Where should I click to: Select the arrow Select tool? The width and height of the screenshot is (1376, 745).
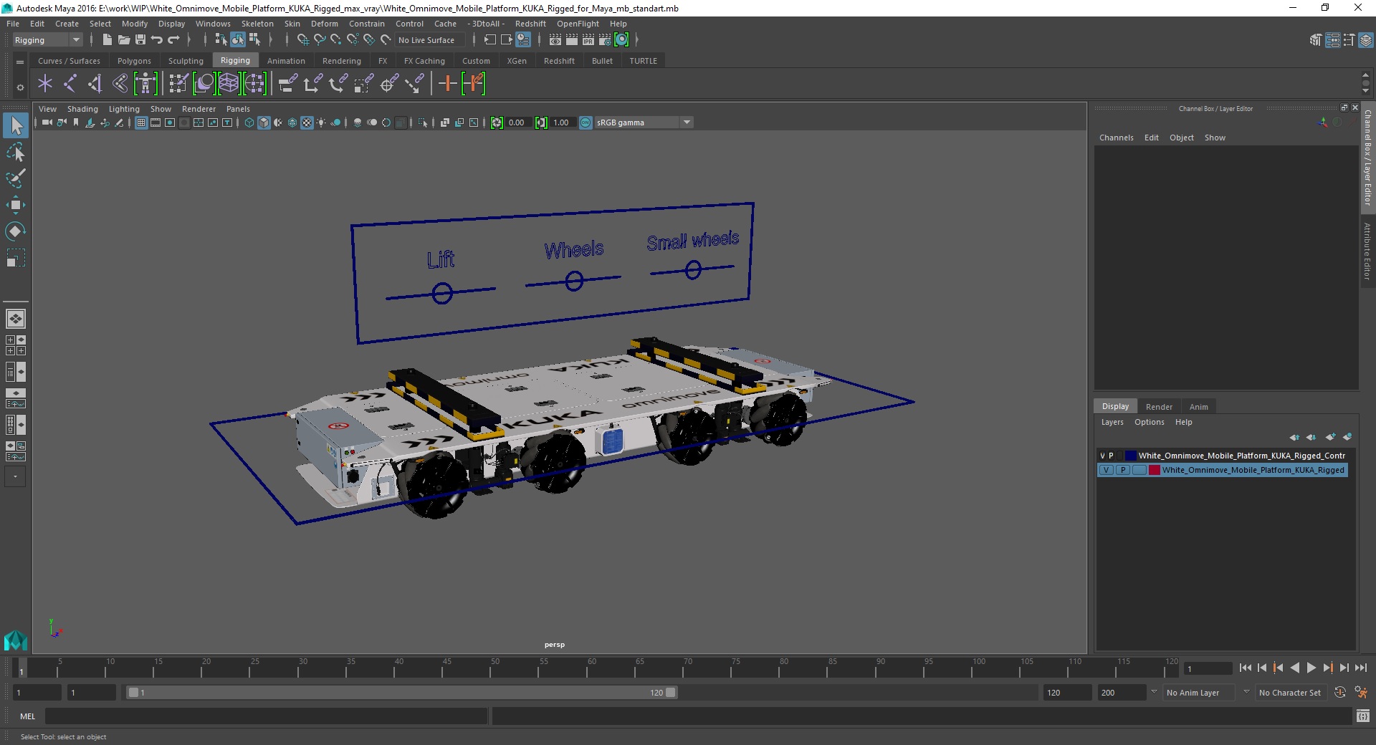click(x=16, y=126)
